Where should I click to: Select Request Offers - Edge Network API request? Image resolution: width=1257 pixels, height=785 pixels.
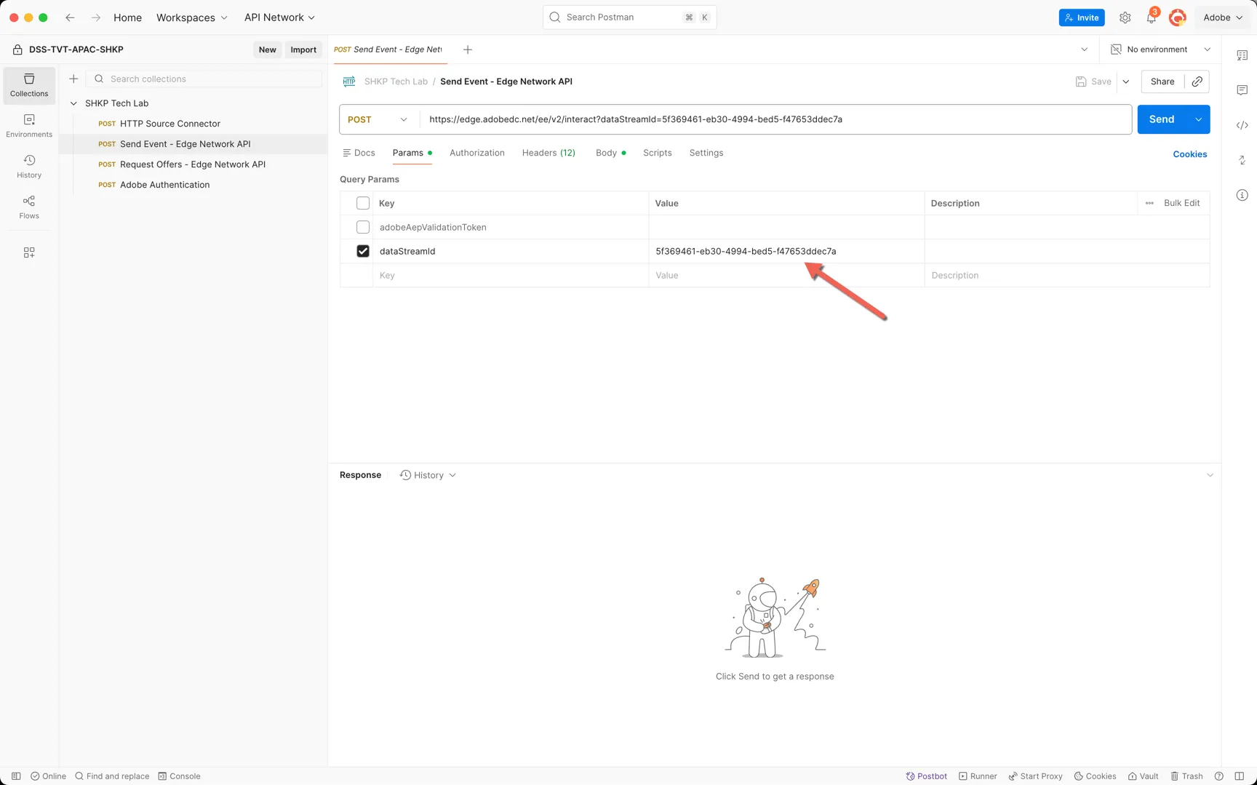point(193,164)
